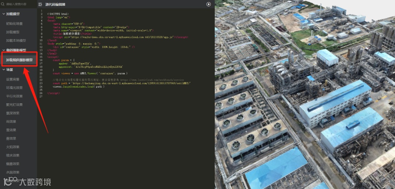This screenshot has width=395, height=189.
Task: Click the search magnifier icon in sidebar
Action: (x=3, y=4)
